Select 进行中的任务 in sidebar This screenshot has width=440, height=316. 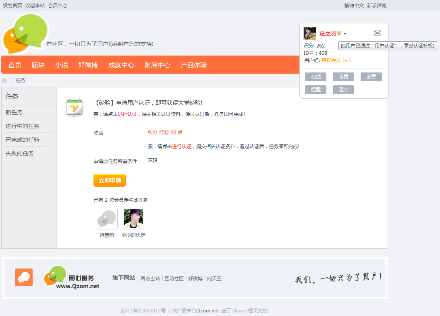23,126
